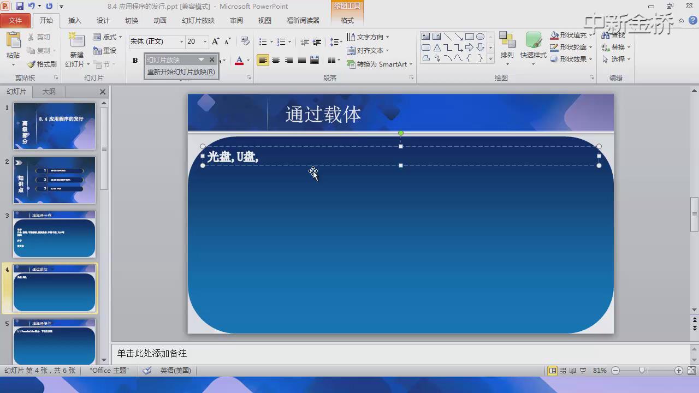Click the Redo icon in title bar
The height and width of the screenshot is (393, 699).
coord(49,6)
